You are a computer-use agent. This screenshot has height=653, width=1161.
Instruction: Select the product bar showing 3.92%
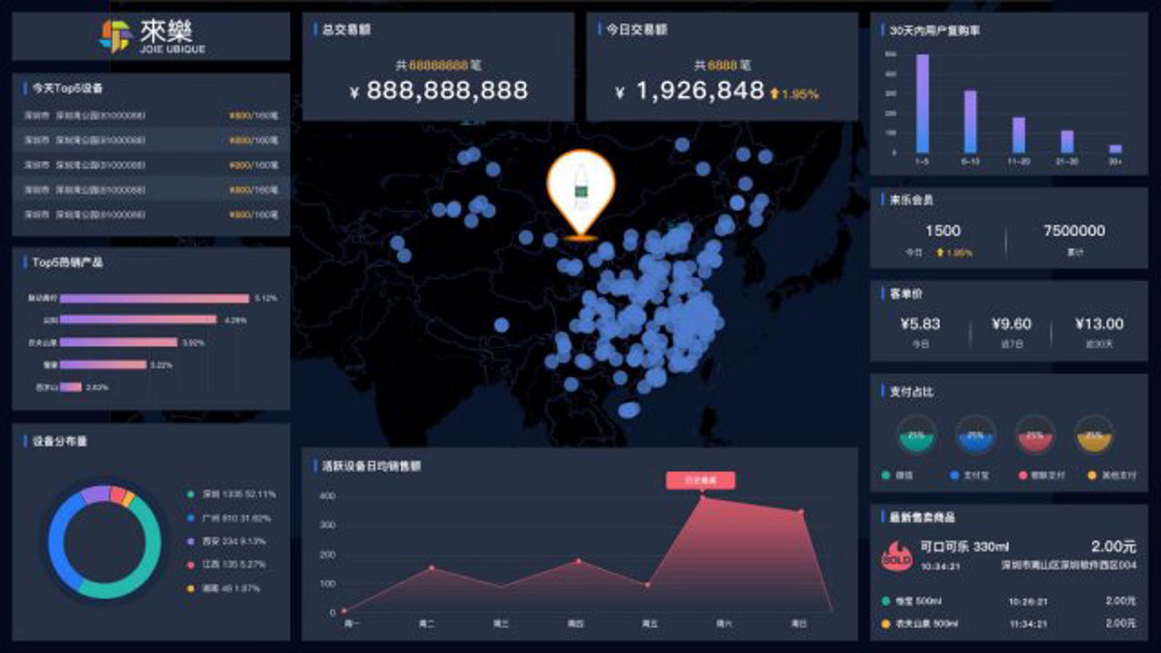(x=119, y=342)
